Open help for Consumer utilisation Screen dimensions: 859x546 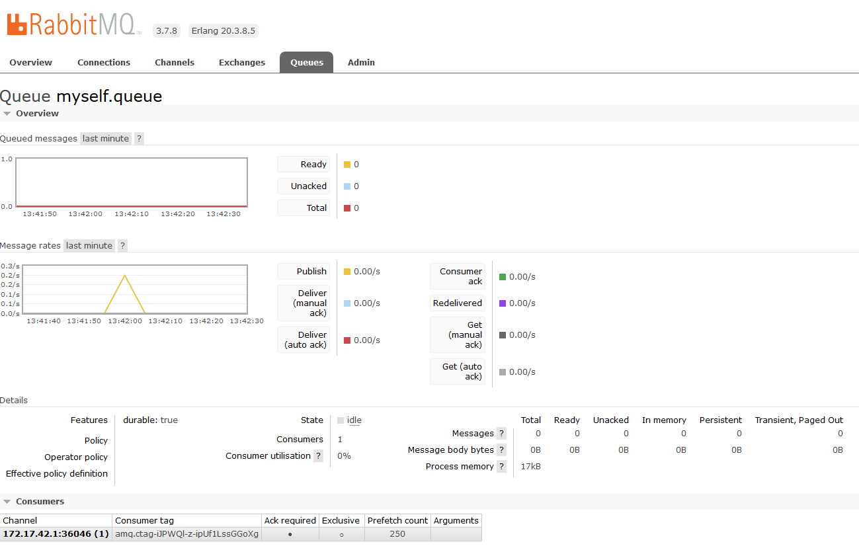click(x=319, y=456)
